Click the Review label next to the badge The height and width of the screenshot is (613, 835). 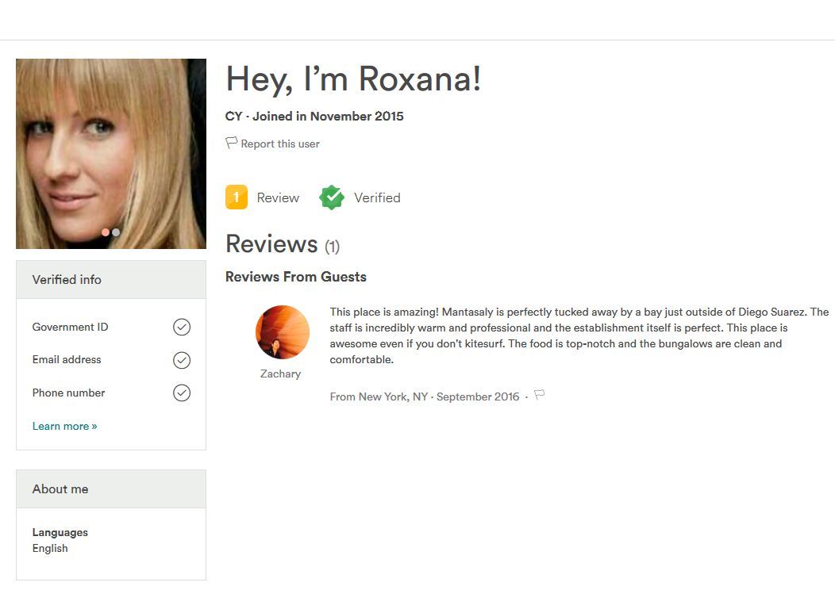click(x=278, y=197)
